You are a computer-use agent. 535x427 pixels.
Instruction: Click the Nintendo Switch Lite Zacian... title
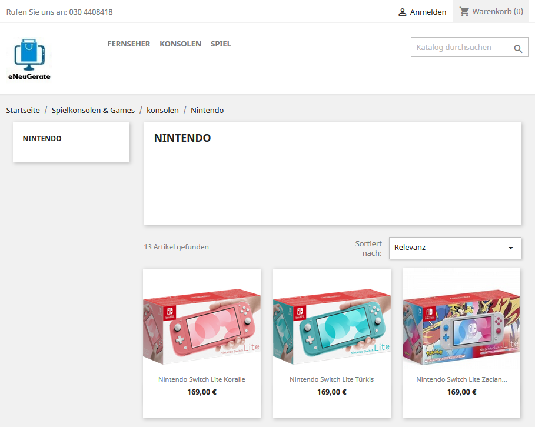coord(461,379)
